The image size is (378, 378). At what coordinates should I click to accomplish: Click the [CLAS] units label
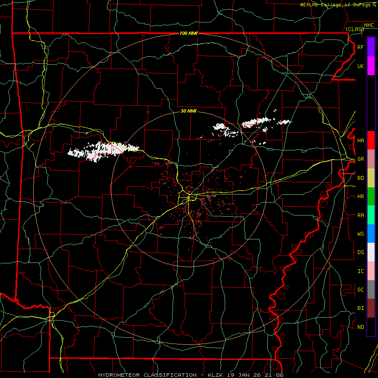pyautogui.click(x=355, y=29)
